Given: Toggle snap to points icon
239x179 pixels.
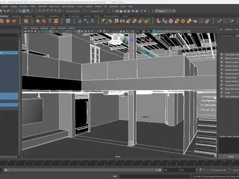Looking at the screenshot, I should coord(48,11).
